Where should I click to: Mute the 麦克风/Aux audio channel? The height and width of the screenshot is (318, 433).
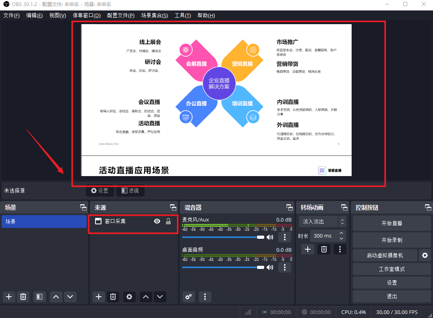coord(270,237)
